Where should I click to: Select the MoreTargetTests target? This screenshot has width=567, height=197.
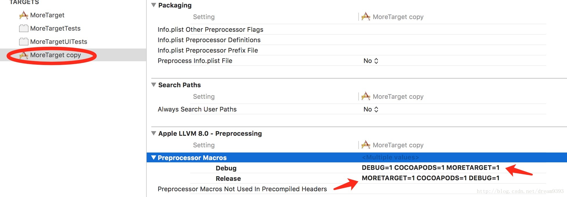coord(55,28)
